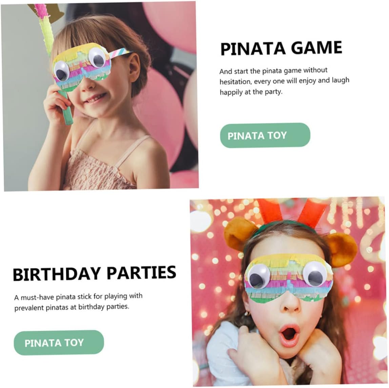Click the surprised girl's open mouth
This screenshot has width=389, height=388.
[x=289, y=335]
